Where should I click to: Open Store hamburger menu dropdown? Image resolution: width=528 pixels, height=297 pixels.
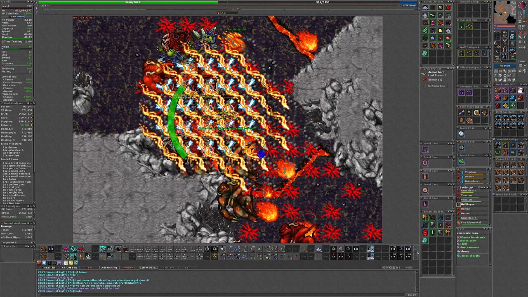(522, 66)
